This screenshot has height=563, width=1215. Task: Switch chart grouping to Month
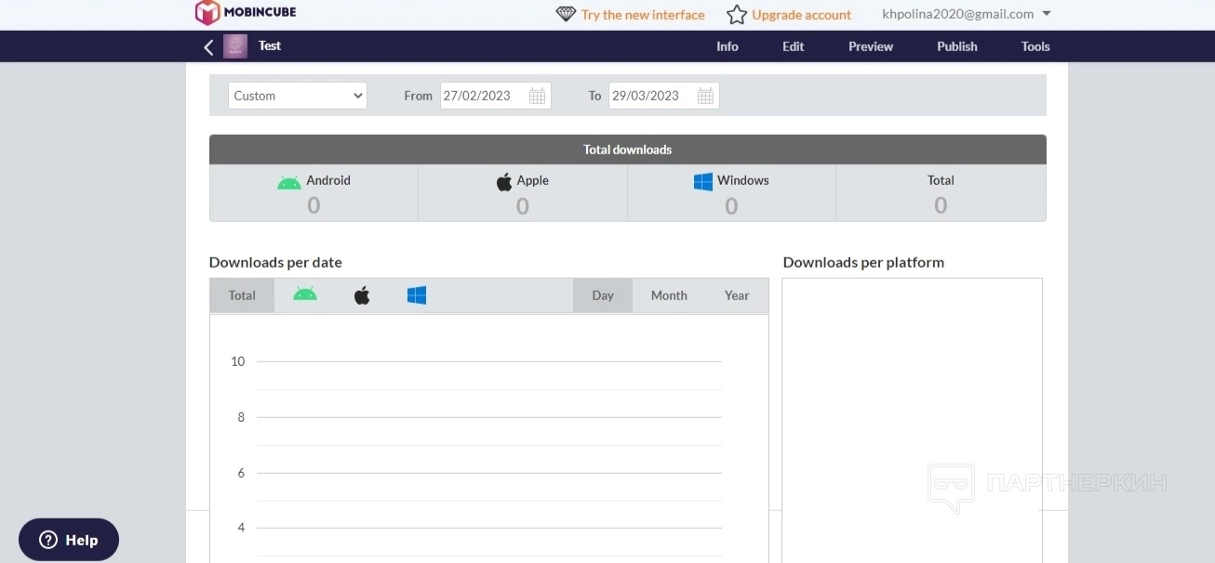click(x=669, y=295)
